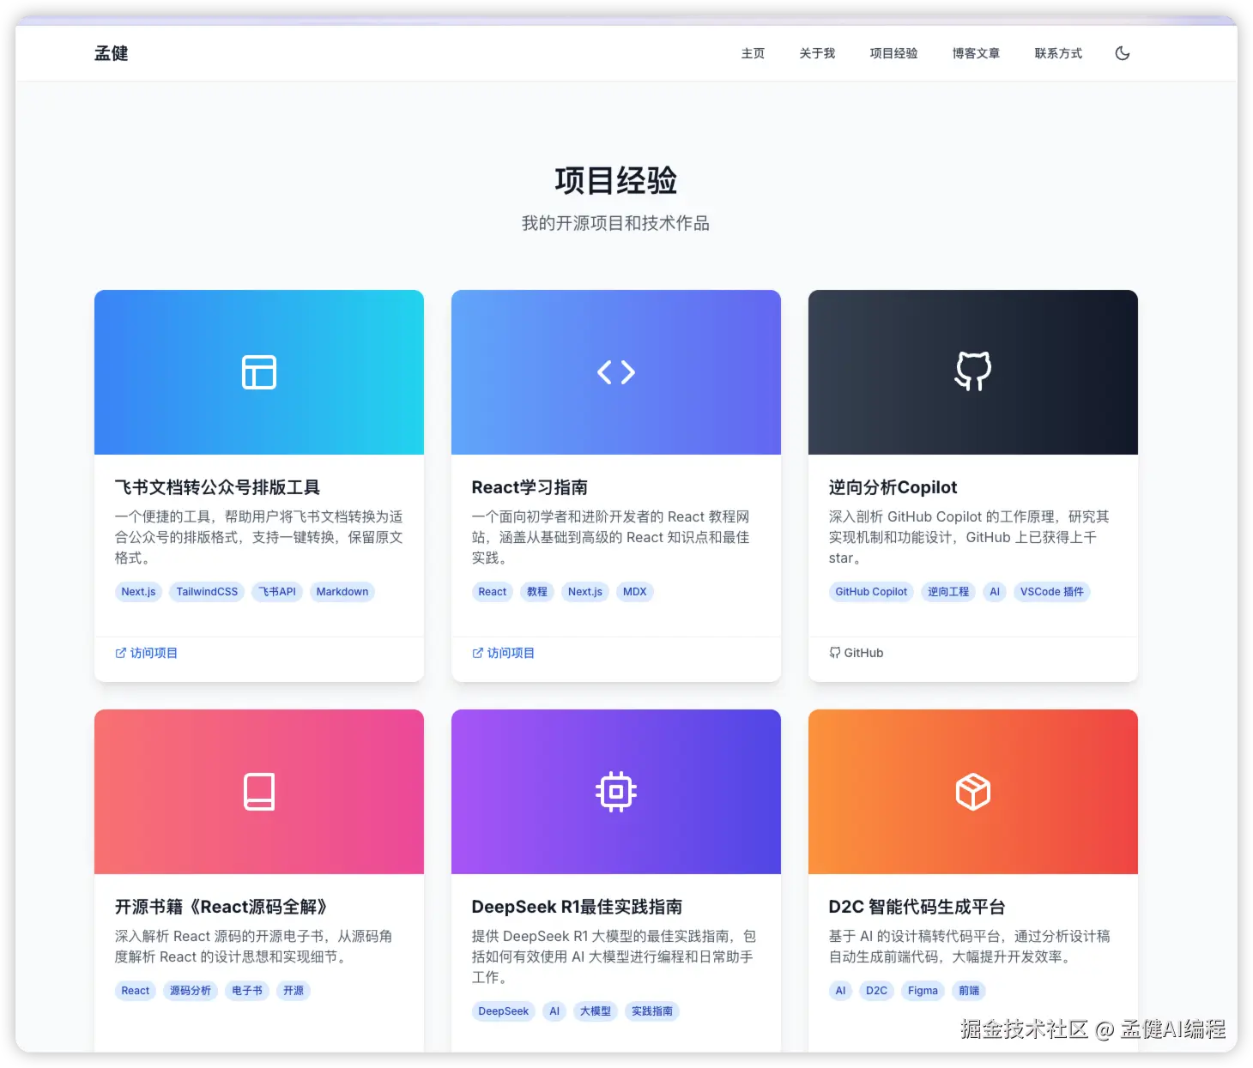Click the DeepSeek tag
Viewport: 1253px width, 1068px height.
point(504,1011)
